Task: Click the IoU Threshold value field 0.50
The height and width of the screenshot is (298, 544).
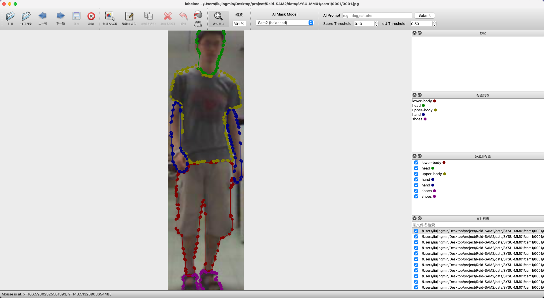Action: pos(422,24)
